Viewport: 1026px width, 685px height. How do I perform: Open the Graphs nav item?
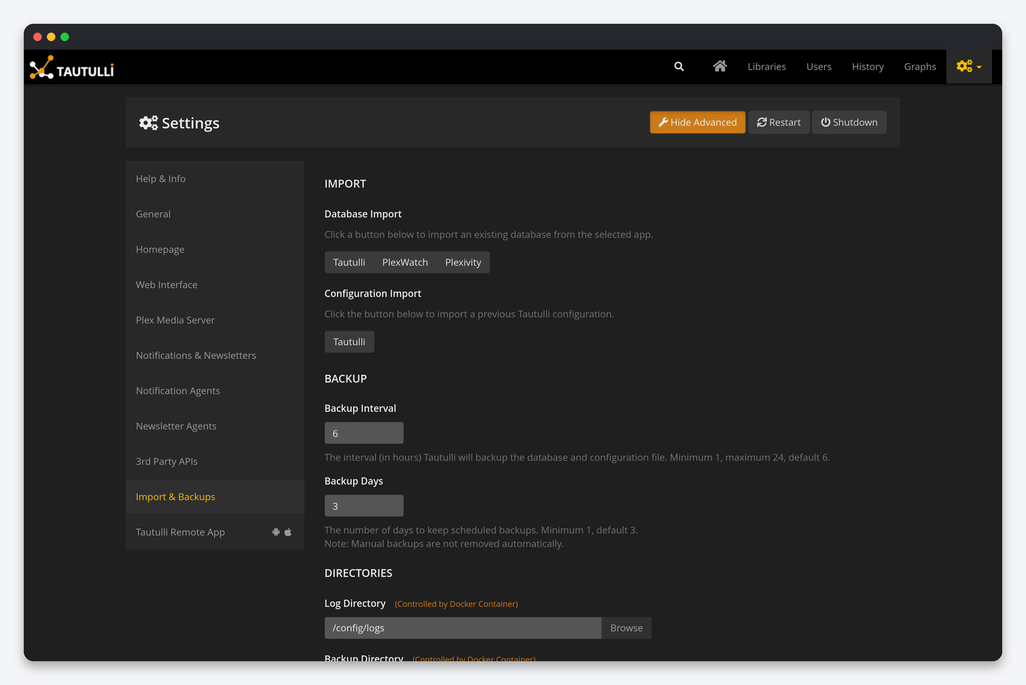pyautogui.click(x=920, y=67)
